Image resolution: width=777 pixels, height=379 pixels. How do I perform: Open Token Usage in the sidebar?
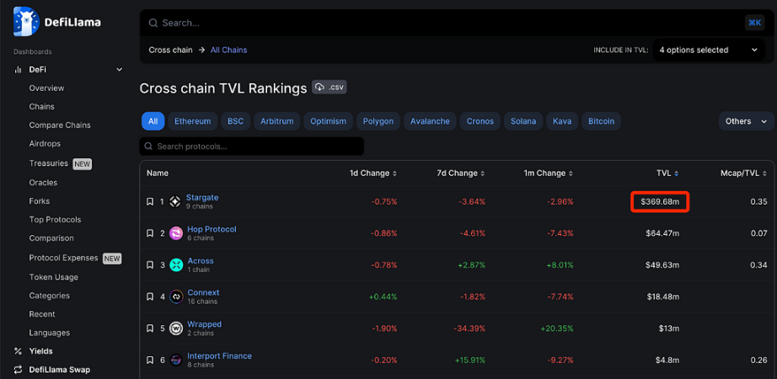point(54,277)
